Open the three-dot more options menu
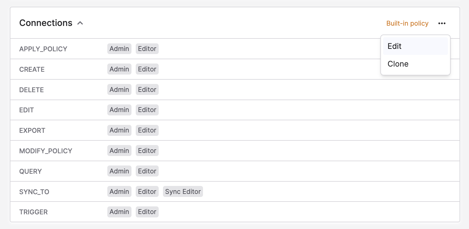This screenshot has width=469, height=229. pyautogui.click(x=442, y=23)
